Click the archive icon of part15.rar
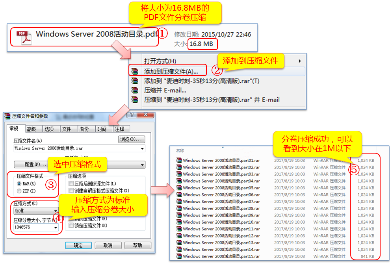The width and height of the screenshot is (390, 263). point(179,256)
